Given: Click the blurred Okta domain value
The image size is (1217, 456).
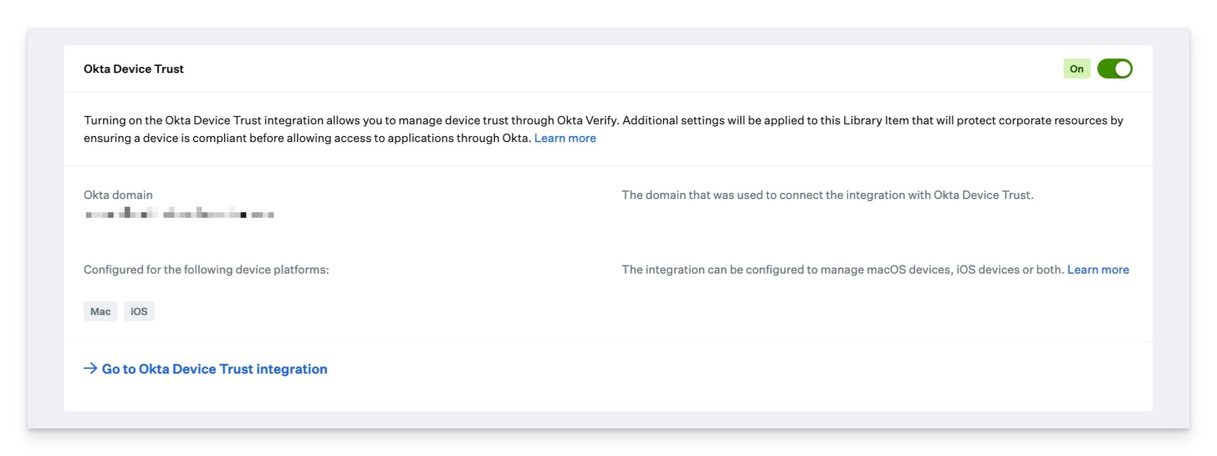Looking at the screenshot, I should coord(180,213).
